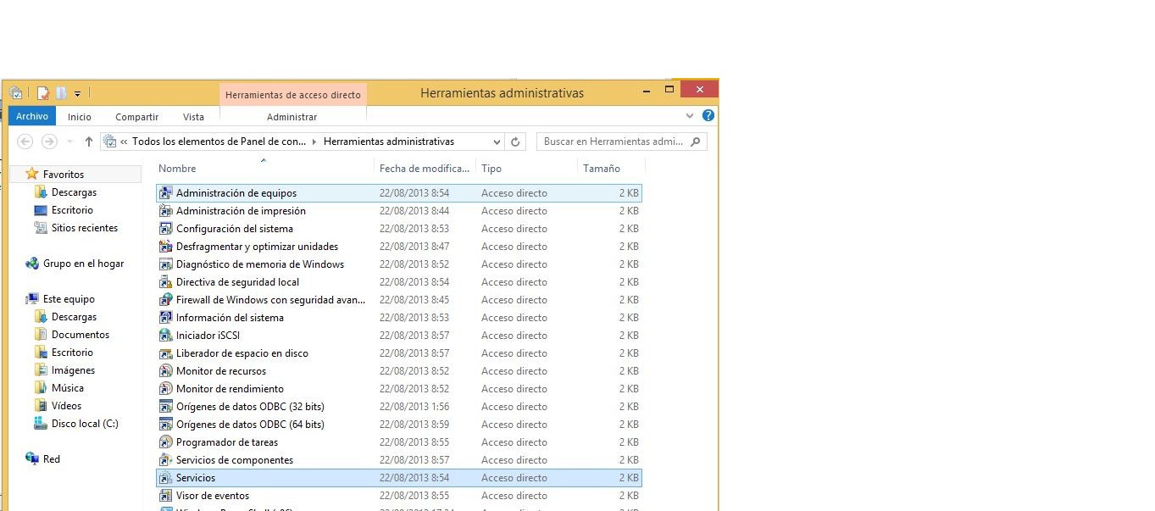
Task: Expand the ribbon with the chevron
Action: point(690,116)
